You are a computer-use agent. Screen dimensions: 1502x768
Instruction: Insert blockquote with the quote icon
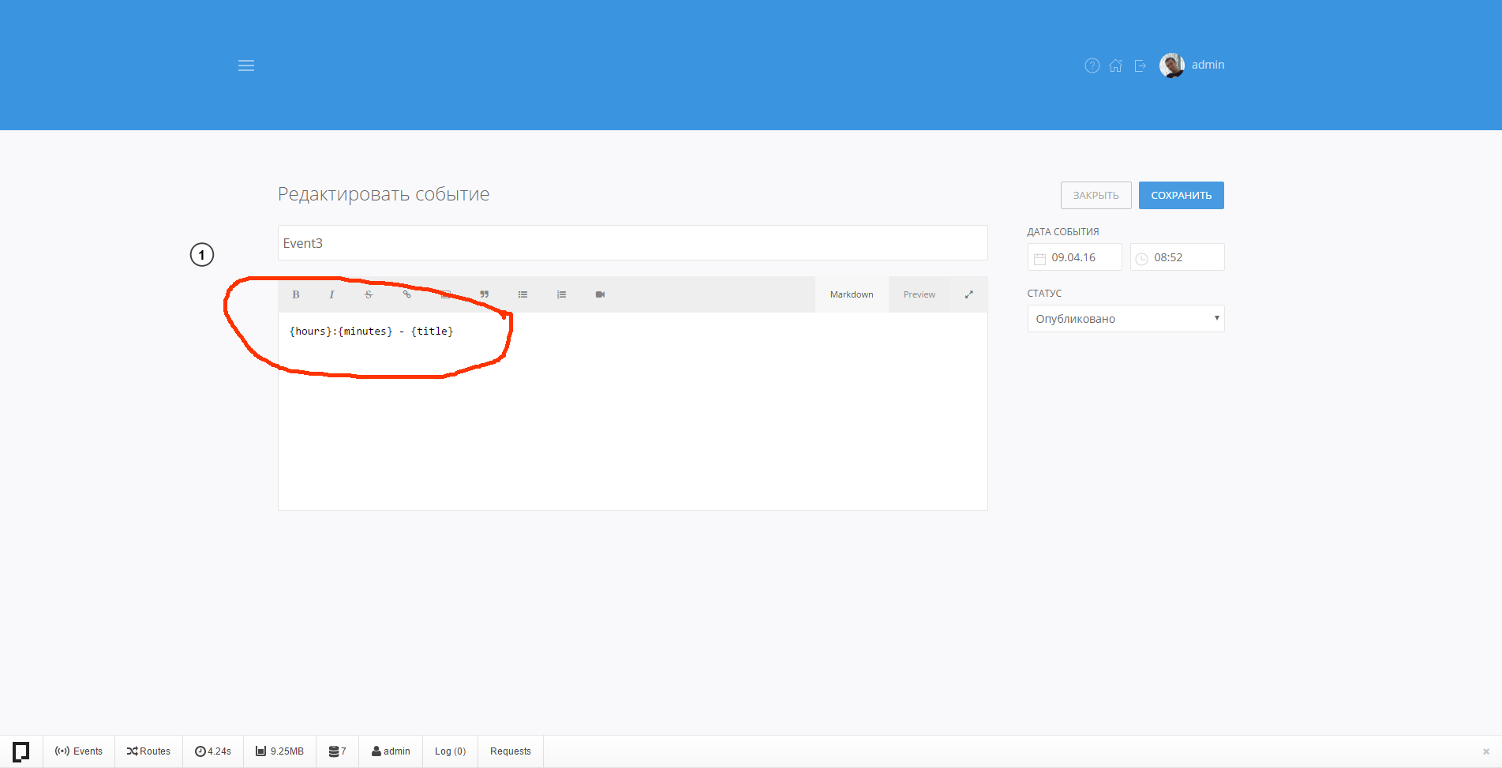pos(485,294)
